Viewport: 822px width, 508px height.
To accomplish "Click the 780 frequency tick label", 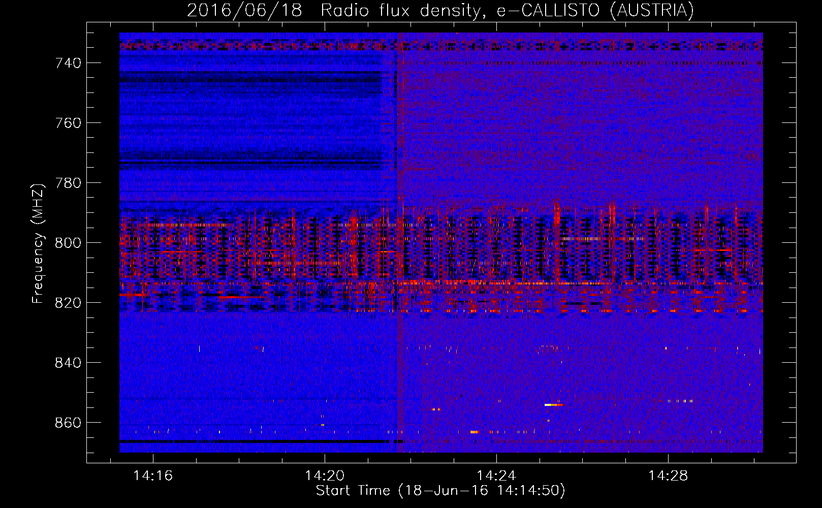I will 68,183.
